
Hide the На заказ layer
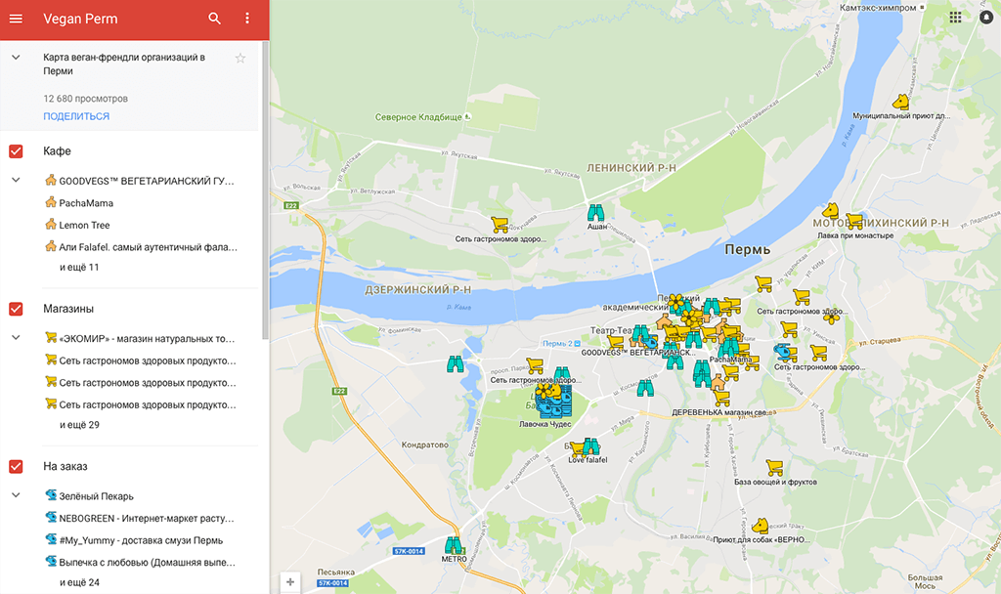click(16, 466)
